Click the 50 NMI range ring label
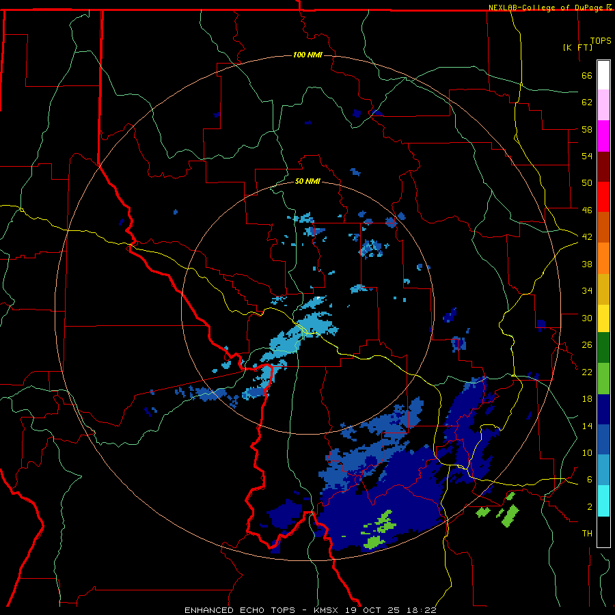Viewport: 615px width, 615px height. pyautogui.click(x=307, y=181)
